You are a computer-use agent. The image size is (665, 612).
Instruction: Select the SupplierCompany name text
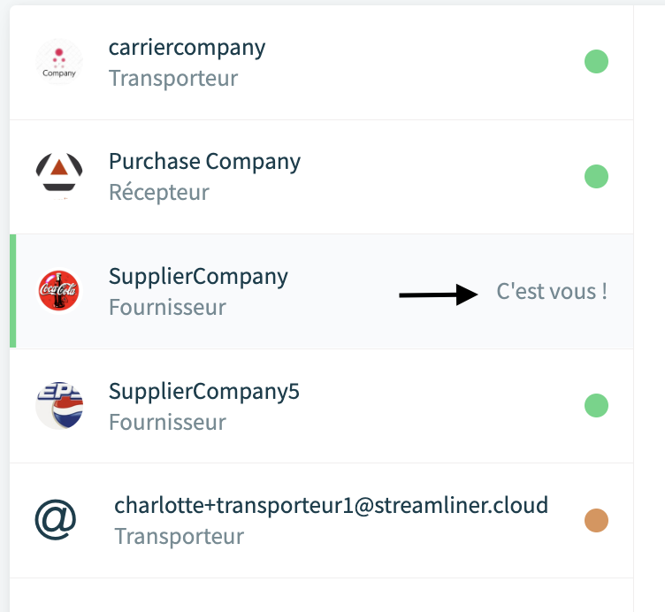click(198, 277)
